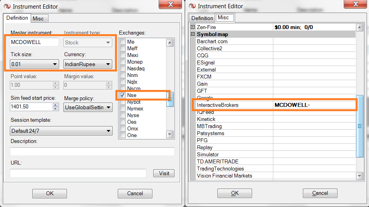Expand the Zen-Fire plus icon

pyautogui.click(x=193, y=27)
